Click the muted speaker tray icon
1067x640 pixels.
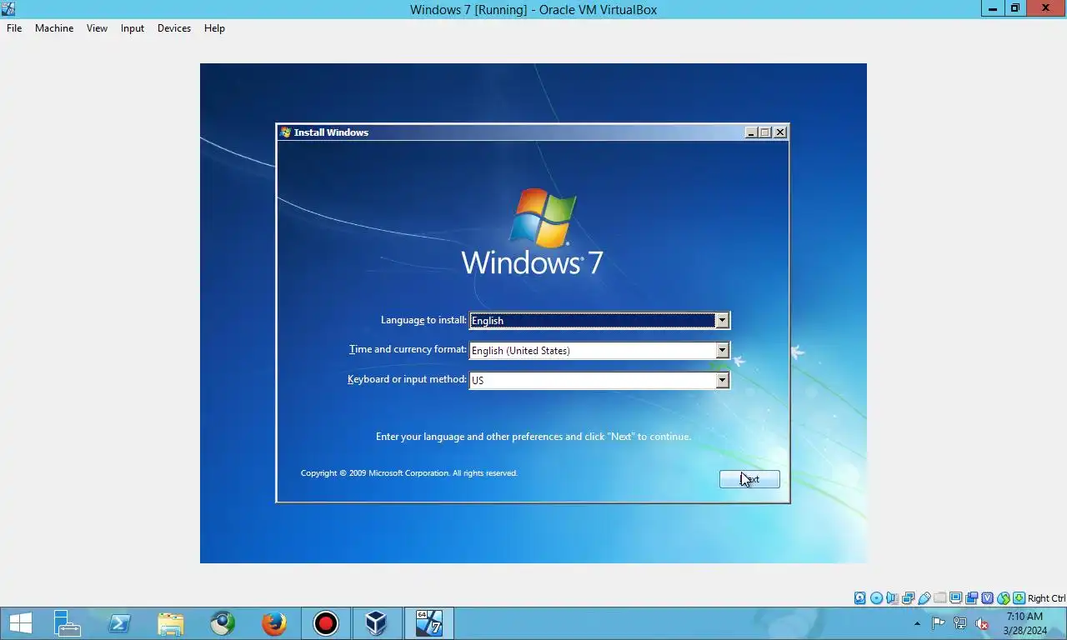982,623
